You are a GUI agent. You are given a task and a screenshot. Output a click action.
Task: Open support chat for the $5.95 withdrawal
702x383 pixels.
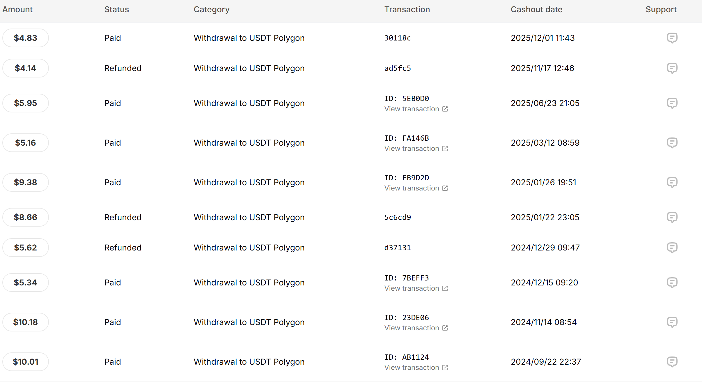pyautogui.click(x=672, y=103)
